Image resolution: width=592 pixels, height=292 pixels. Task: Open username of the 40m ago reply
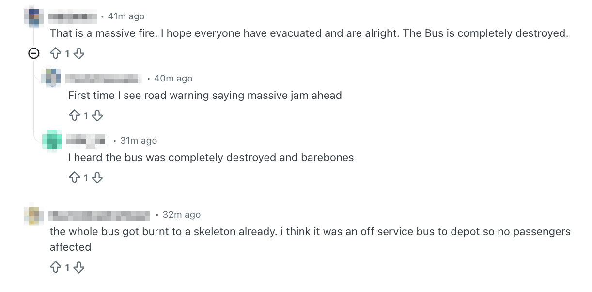coord(103,79)
